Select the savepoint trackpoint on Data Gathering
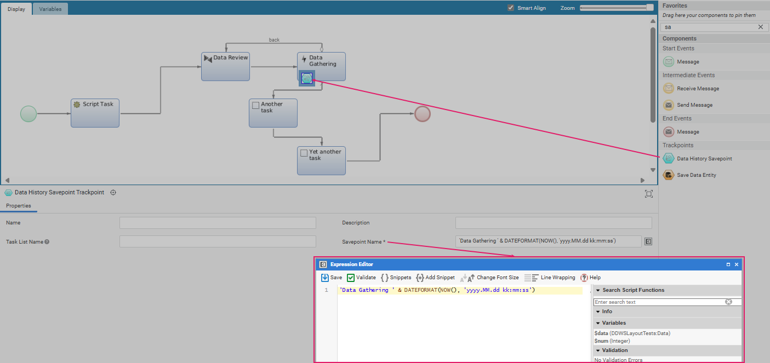 coord(307,78)
